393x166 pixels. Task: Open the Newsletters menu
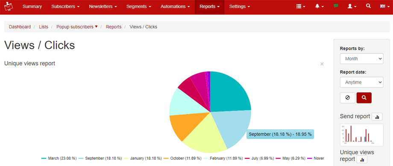103,7
